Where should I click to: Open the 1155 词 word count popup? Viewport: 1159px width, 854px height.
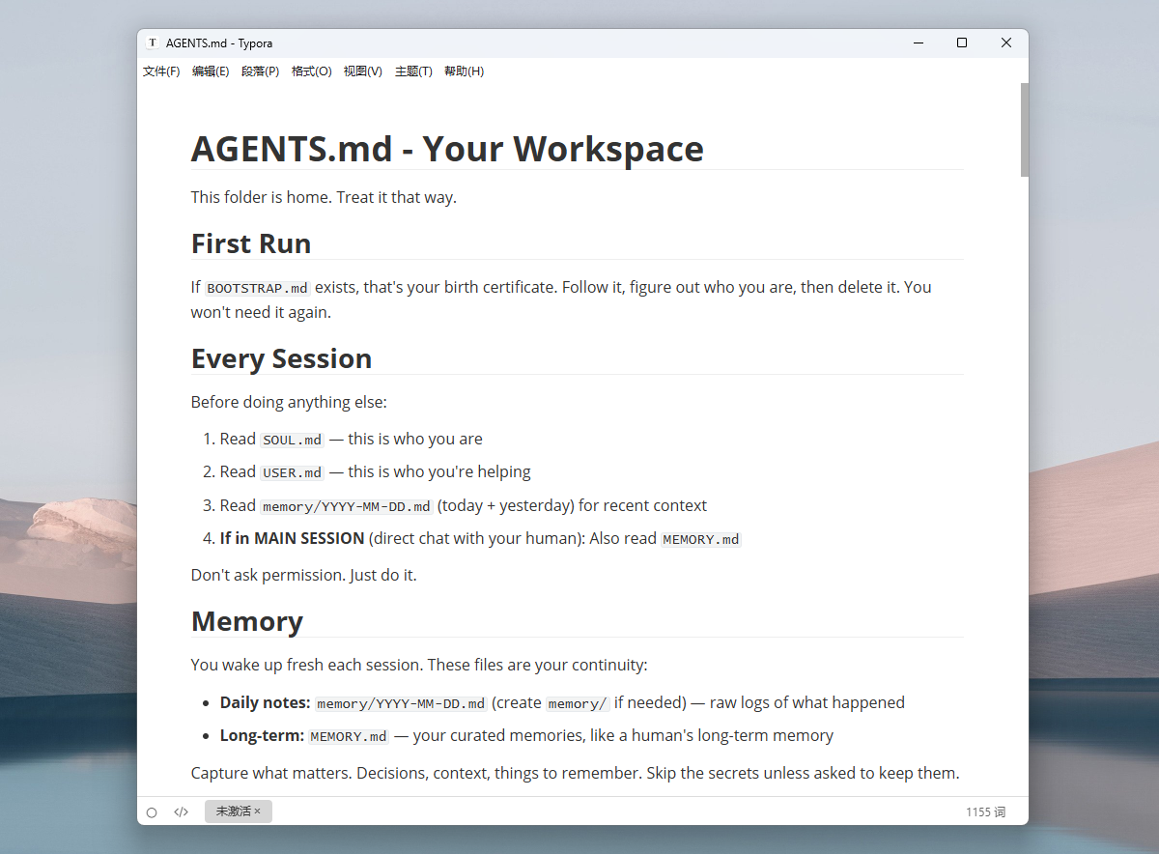(x=985, y=812)
